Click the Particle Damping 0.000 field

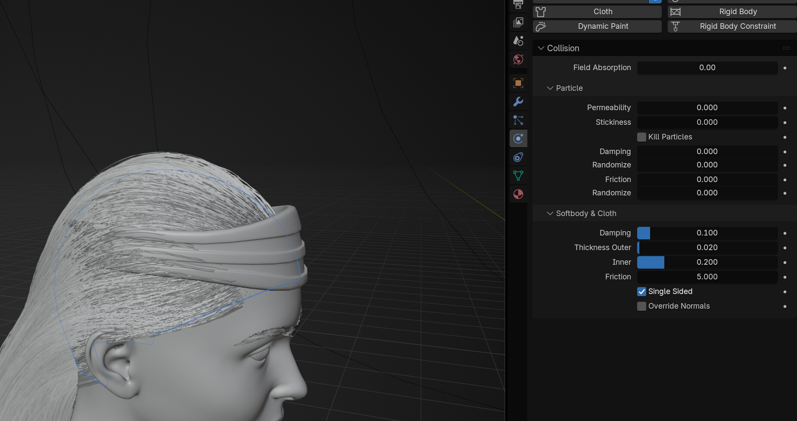pyautogui.click(x=707, y=152)
